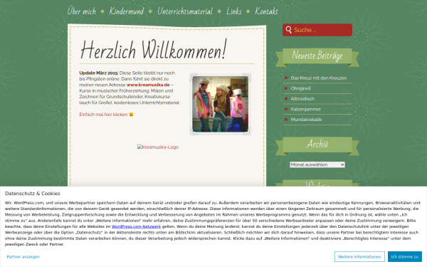Click the Neueste Beiträge ribbon heading

click(x=317, y=56)
